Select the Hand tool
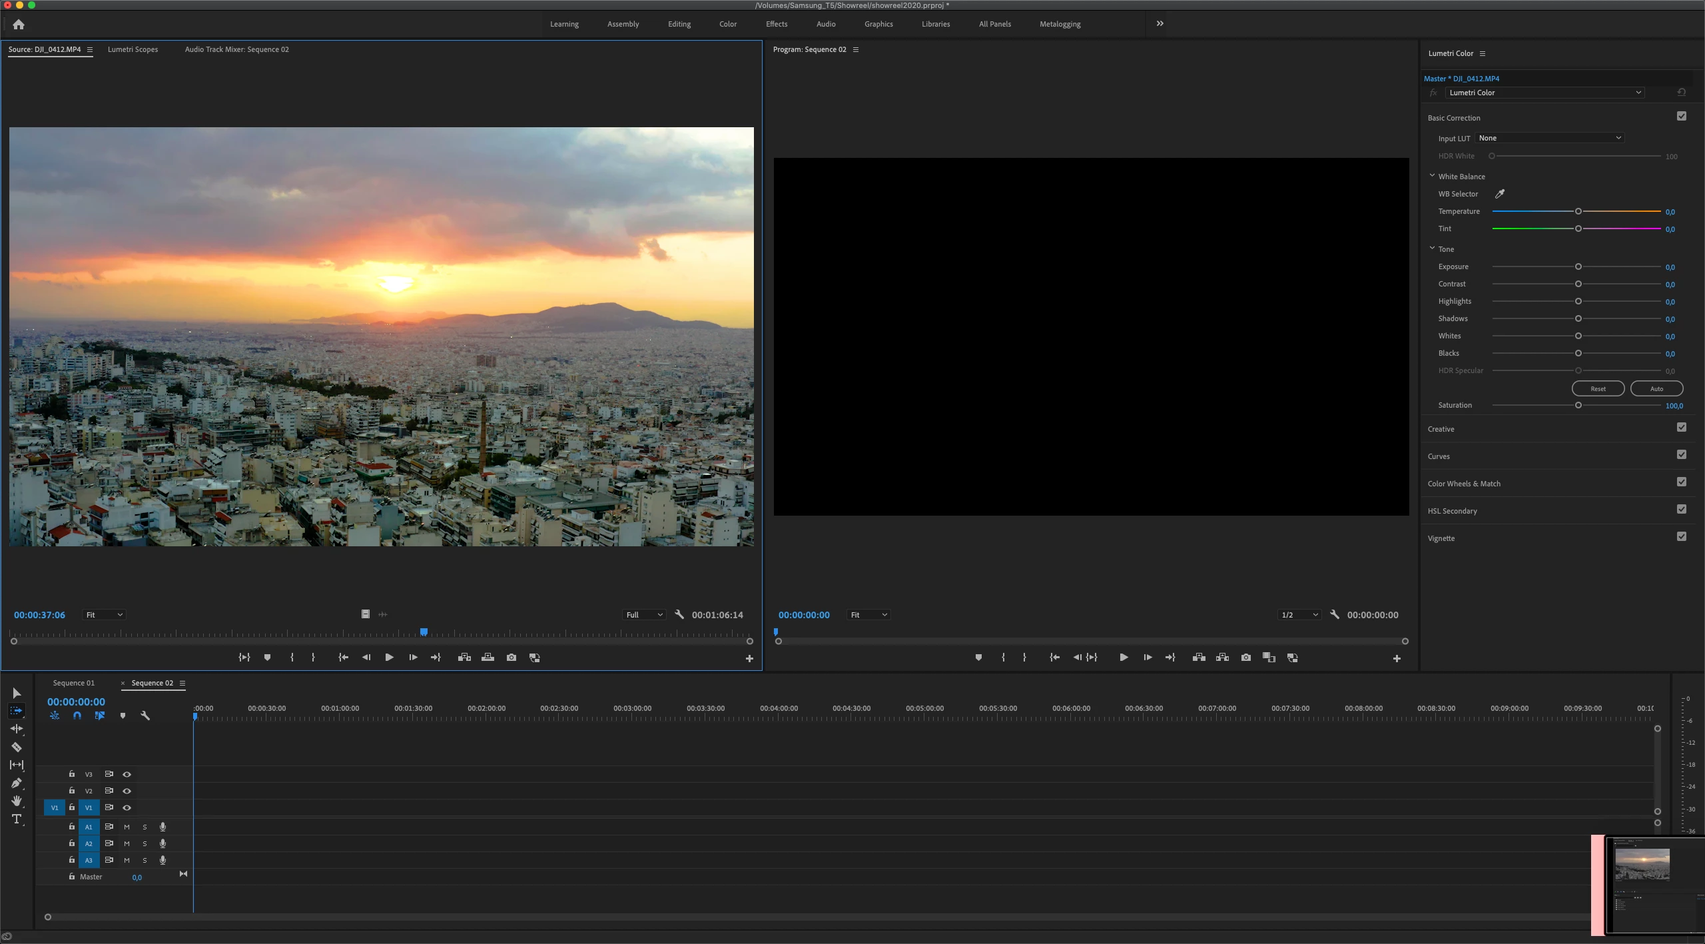Image resolution: width=1705 pixels, height=944 pixels. [17, 801]
